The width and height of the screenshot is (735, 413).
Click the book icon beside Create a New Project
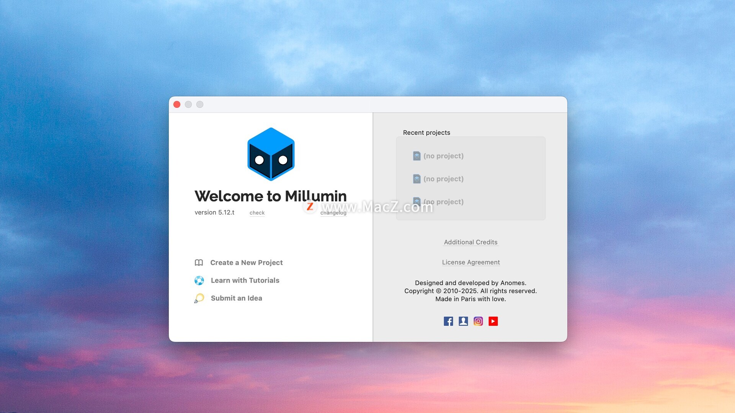pos(199,263)
